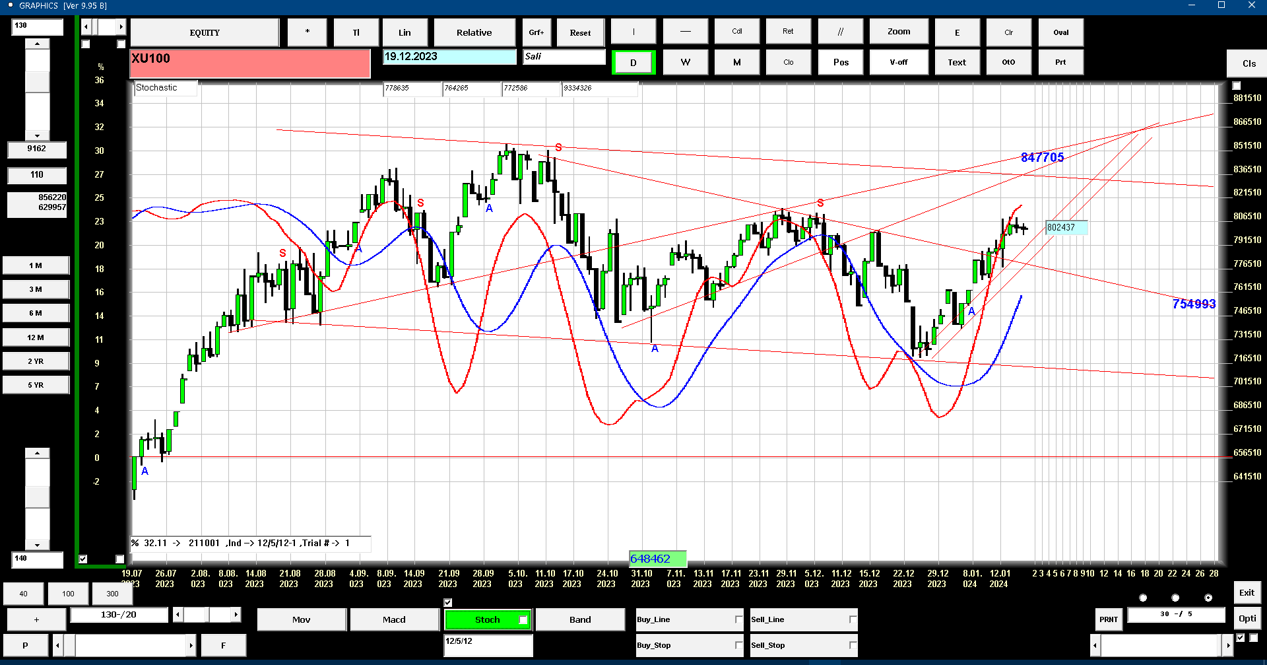Toggle the checkbox above the Stoch button
The width and height of the screenshot is (1267, 665).
[x=448, y=602]
